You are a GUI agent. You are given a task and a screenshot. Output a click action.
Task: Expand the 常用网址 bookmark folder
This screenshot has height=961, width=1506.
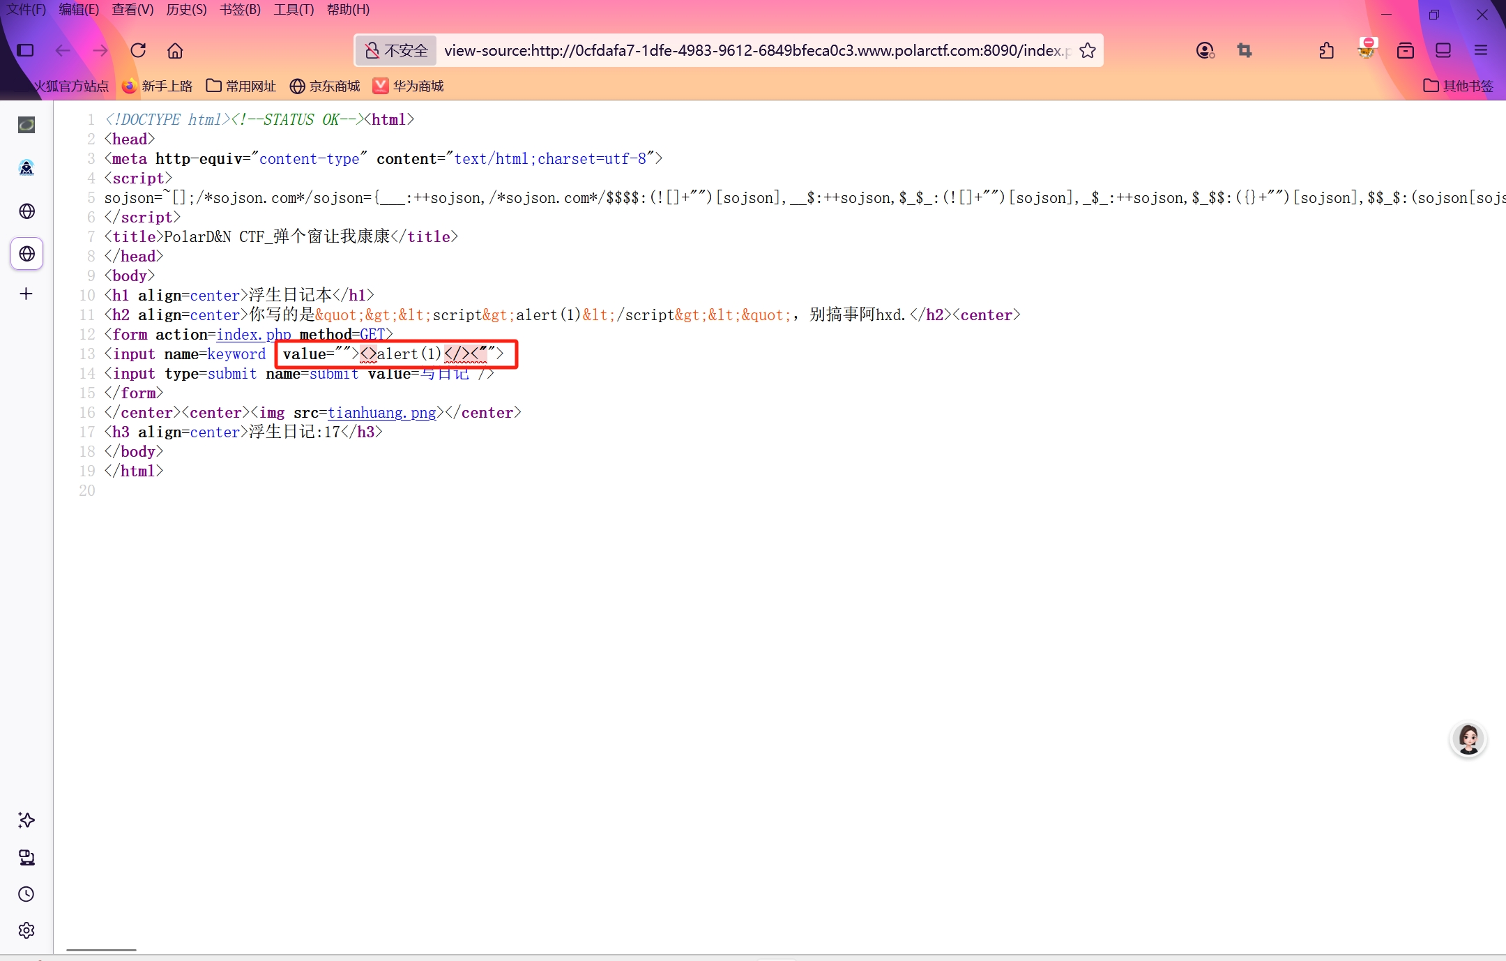point(241,86)
